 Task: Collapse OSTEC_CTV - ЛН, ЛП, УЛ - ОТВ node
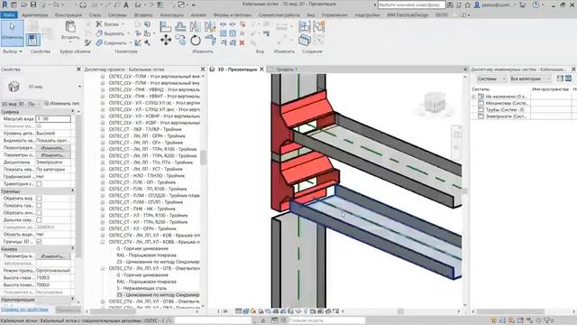(103, 269)
